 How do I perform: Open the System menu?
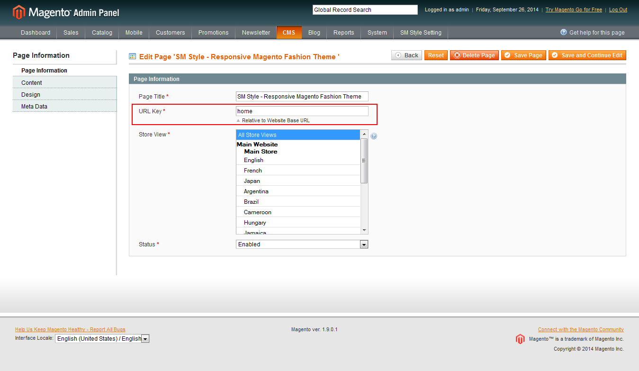click(x=378, y=33)
